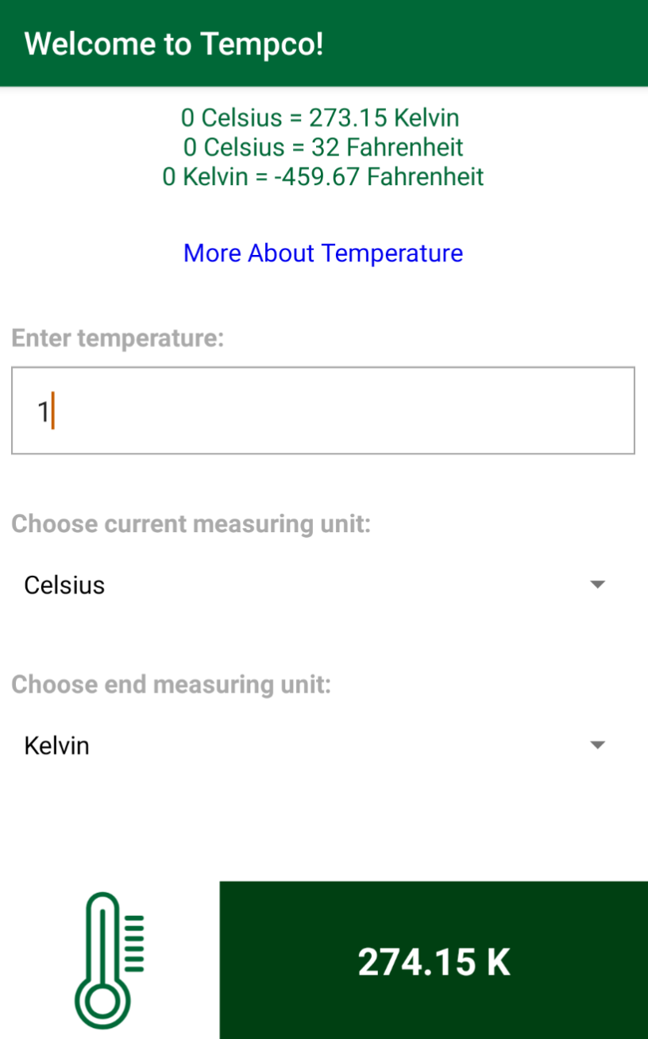Image resolution: width=648 pixels, height=1039 pixels.
Task: Click the Welcome to Tempco title bar
Action: pyautogui.click(x=176, y=44)
